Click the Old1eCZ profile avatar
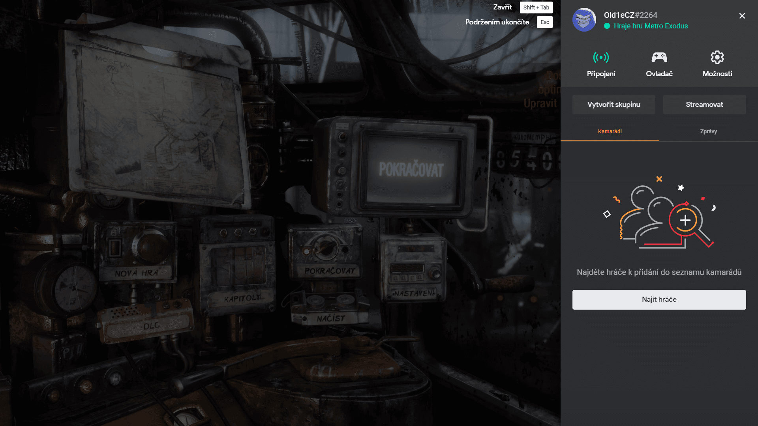Viewport: 758px width, 426px height. coord(584,20)
